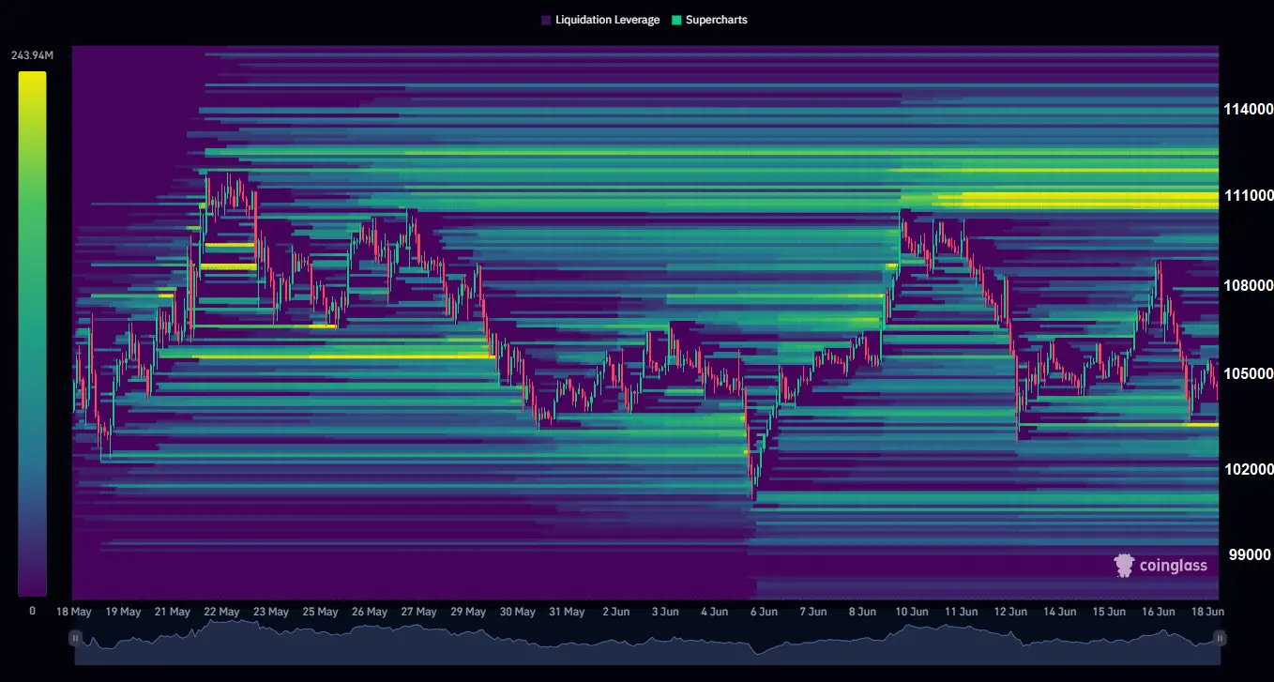
Task: Click the 19 May date label
Action: 123,612
